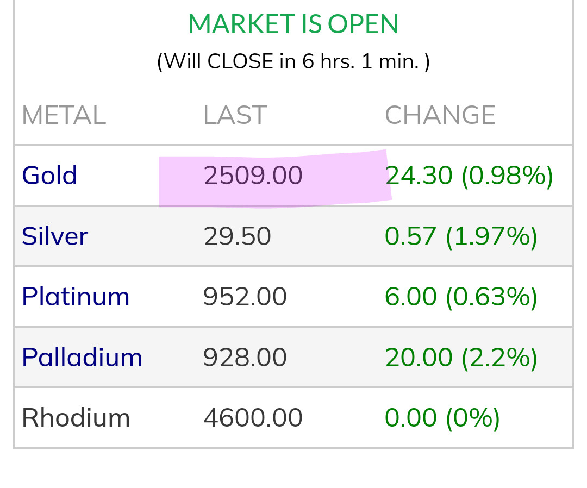Click Gold change value 24.30 (0.98%)

(469, 176)
